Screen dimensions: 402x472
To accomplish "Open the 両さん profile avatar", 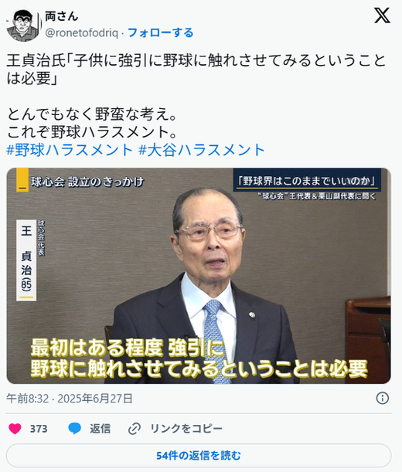I will point(23,25).
